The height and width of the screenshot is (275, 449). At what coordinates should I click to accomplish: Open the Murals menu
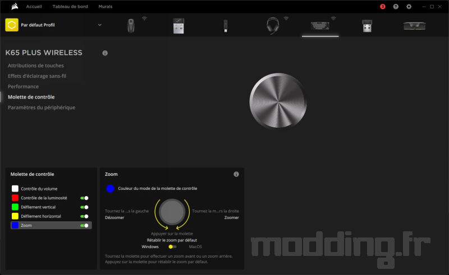coord(106,7)
